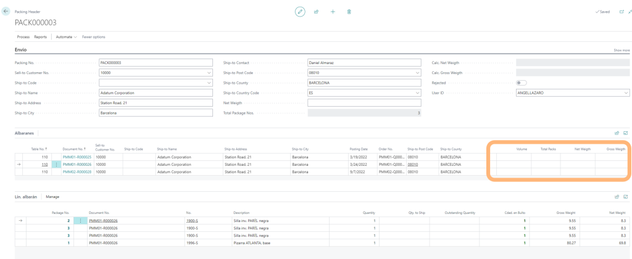This screenshot has width=632, height=259.
Task: Click Description column header
Action: click(x=241, y=213)
